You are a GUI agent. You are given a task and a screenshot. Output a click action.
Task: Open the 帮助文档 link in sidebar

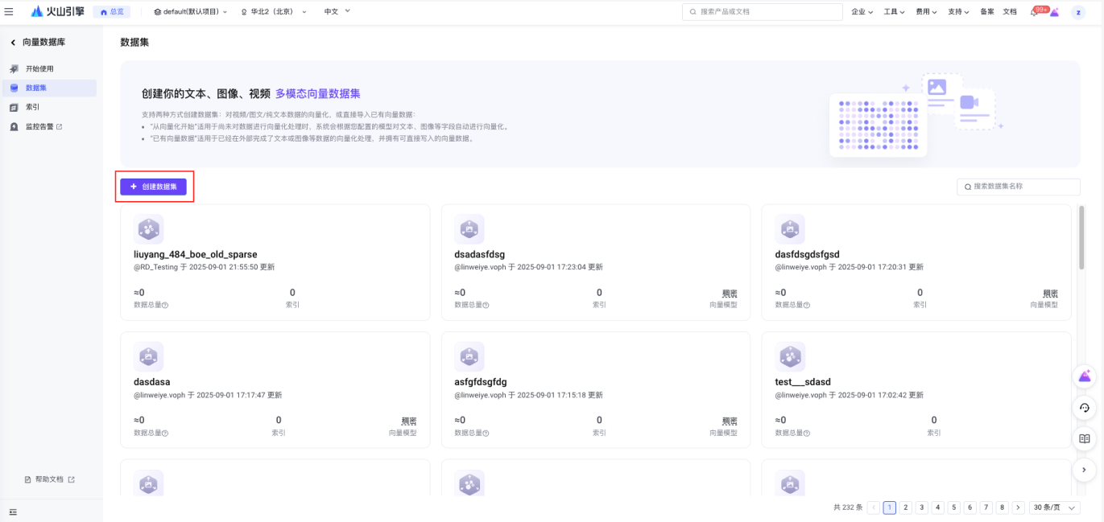tap(50, 479)
